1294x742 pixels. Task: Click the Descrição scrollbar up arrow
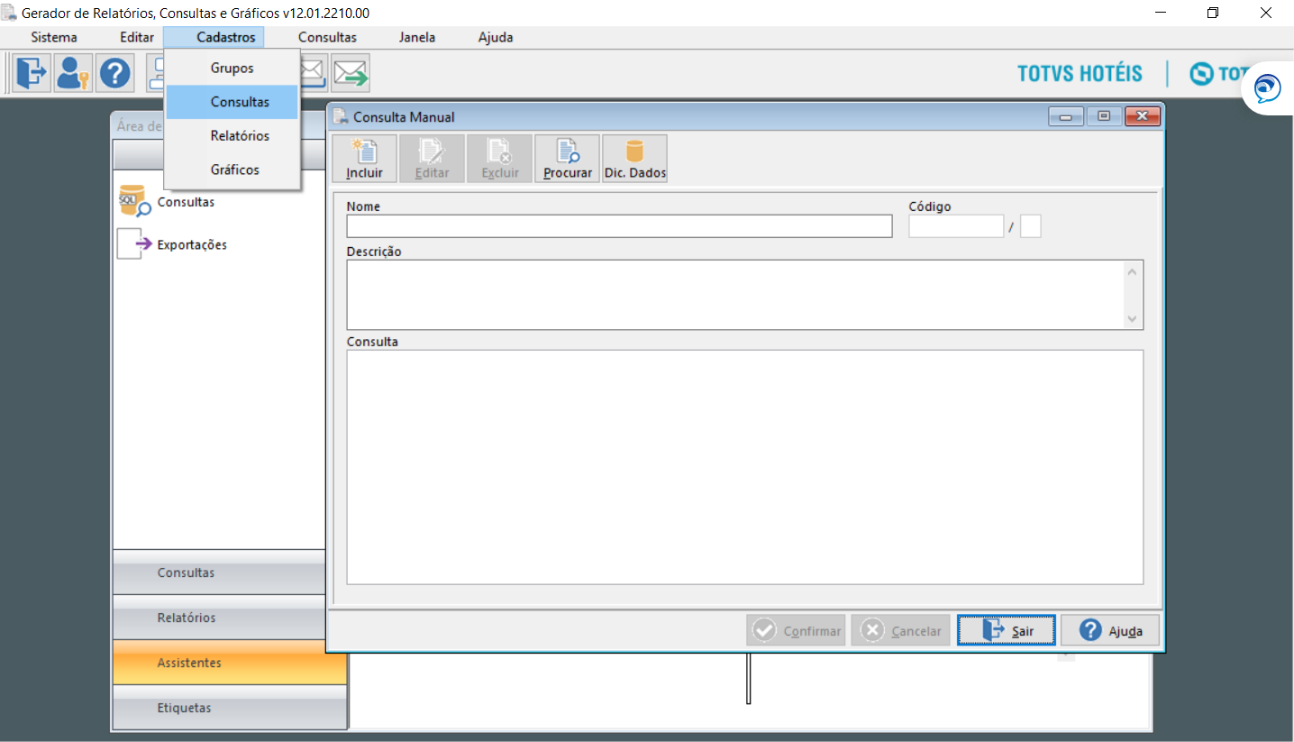coord(1133,271)
